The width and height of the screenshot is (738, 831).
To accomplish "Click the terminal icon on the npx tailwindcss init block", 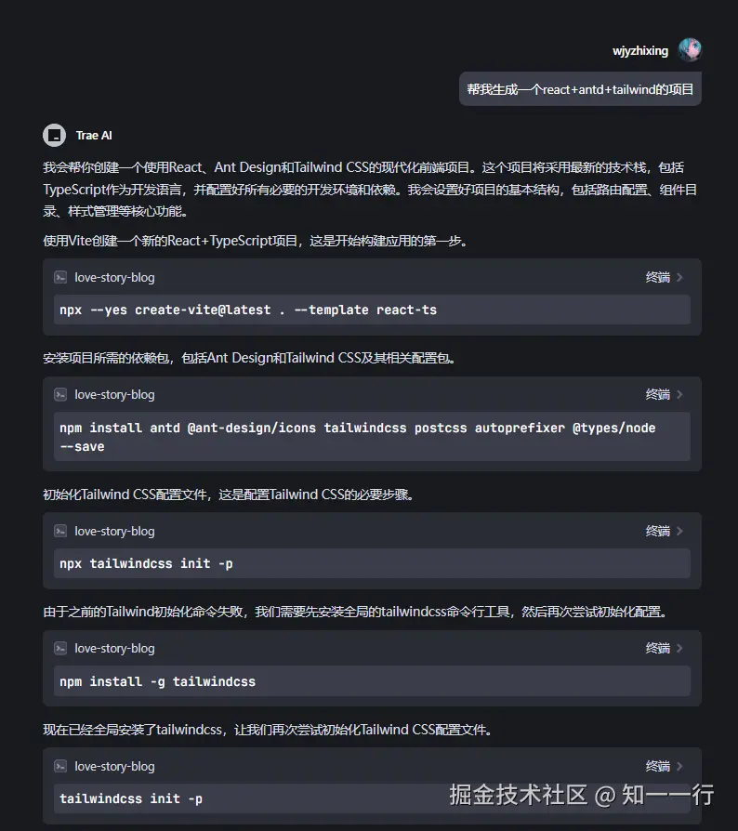I will tap(60, 531).
